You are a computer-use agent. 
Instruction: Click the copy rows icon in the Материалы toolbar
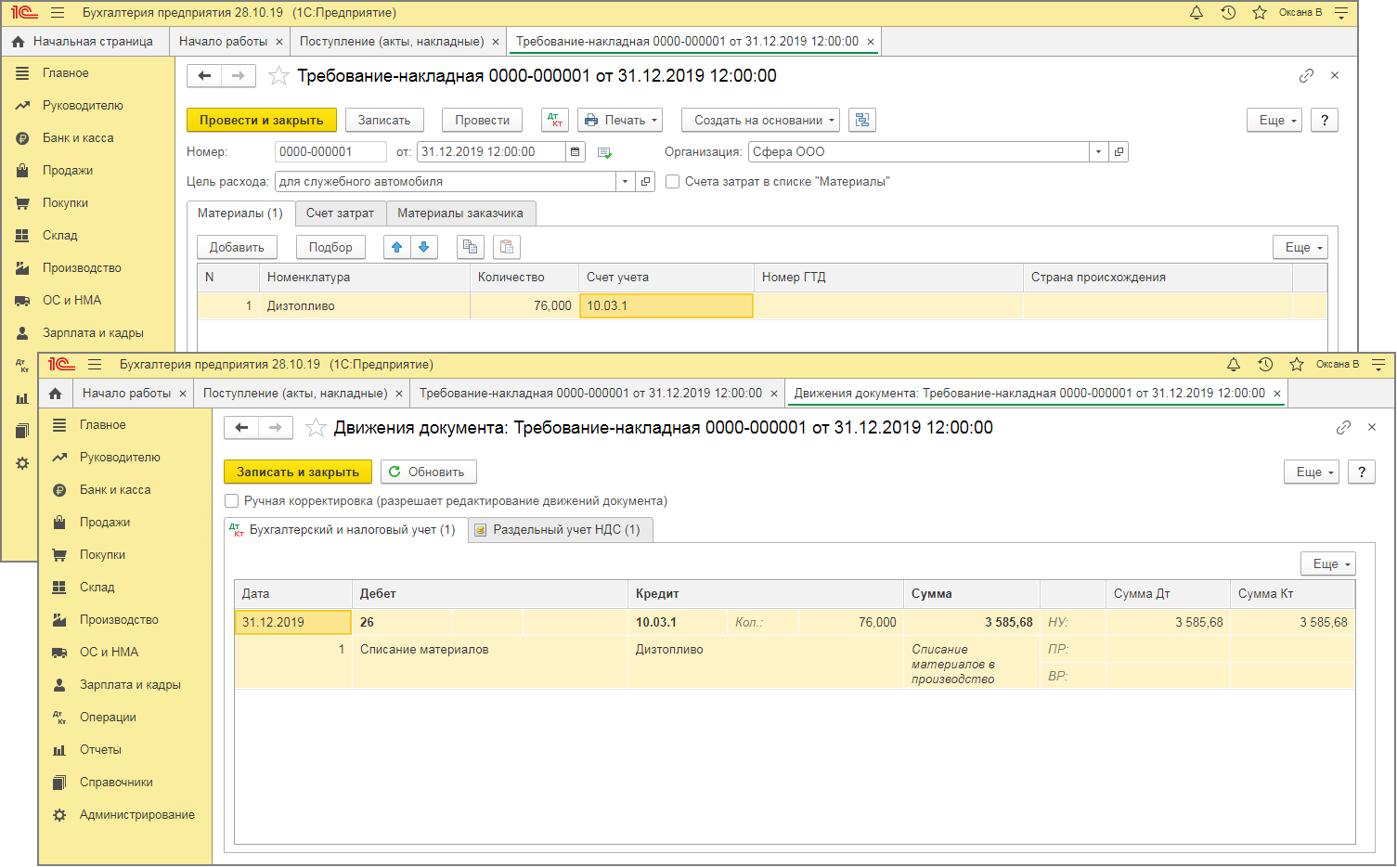click(471, 247)
